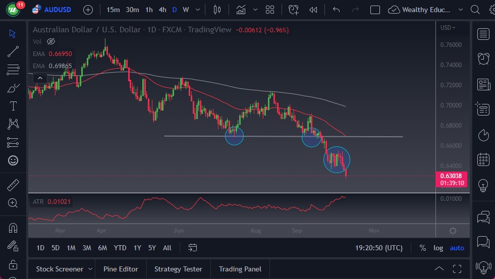The image size is (495, 279).
Task: Select the ruler measure tool
Action: click(x=13, y=185)
